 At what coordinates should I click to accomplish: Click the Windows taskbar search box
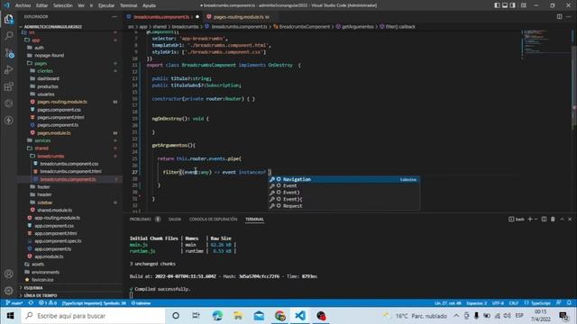click(93, 316)
